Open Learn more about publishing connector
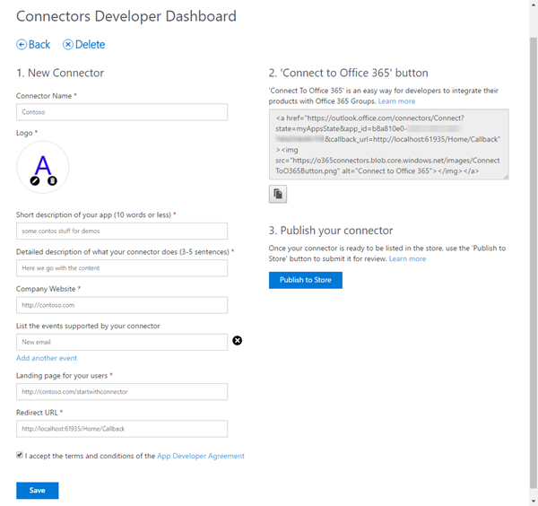The width and height of the screenshot is (538, 506). (407, 258)
